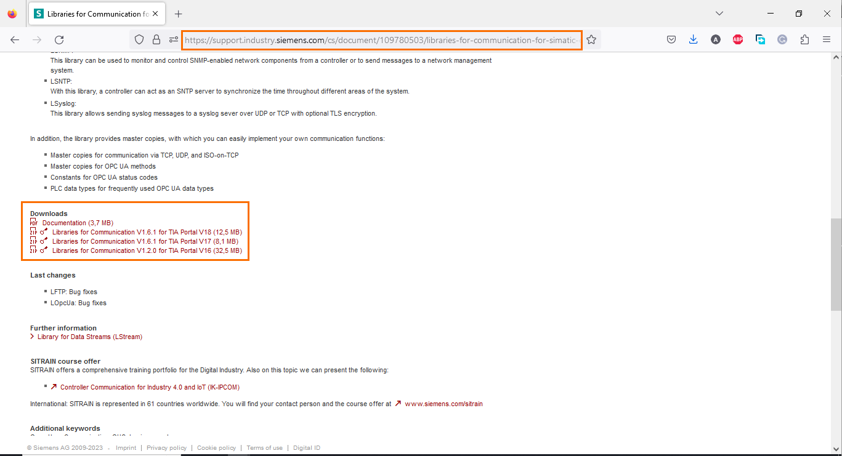Click the 'SITRAIN course offer' heading
The width and height of the screenshot is (842, 456).
pyautogui.click(x=65, y=361)
